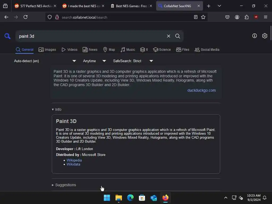Click the connection padlock icon
272x204 pixels.
pyautogui.click(x=57, y=17)
